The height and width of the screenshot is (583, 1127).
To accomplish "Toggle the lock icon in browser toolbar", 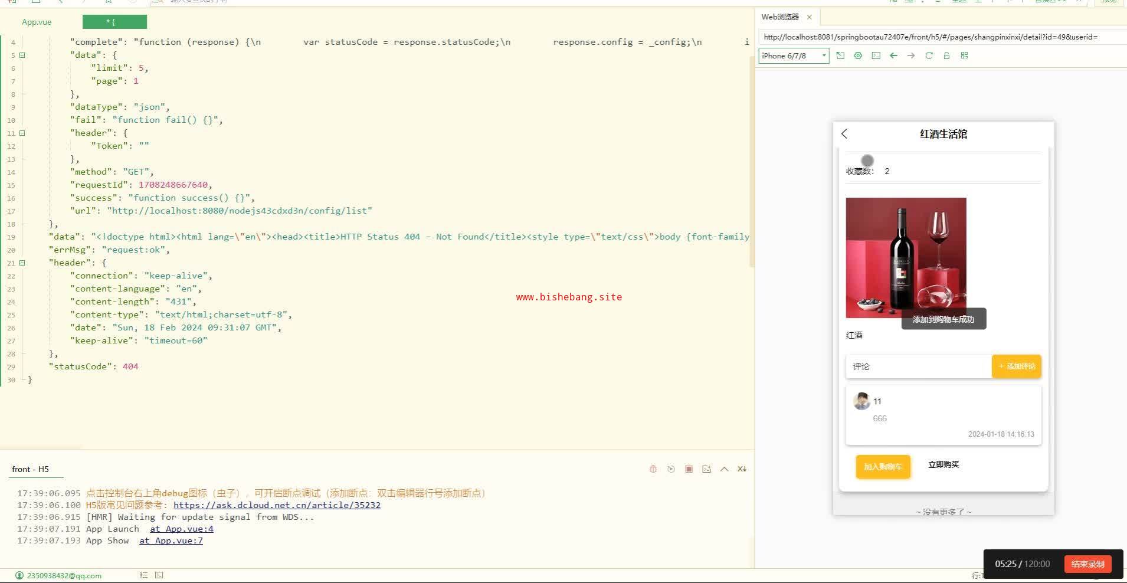I will tap(946, 55).
